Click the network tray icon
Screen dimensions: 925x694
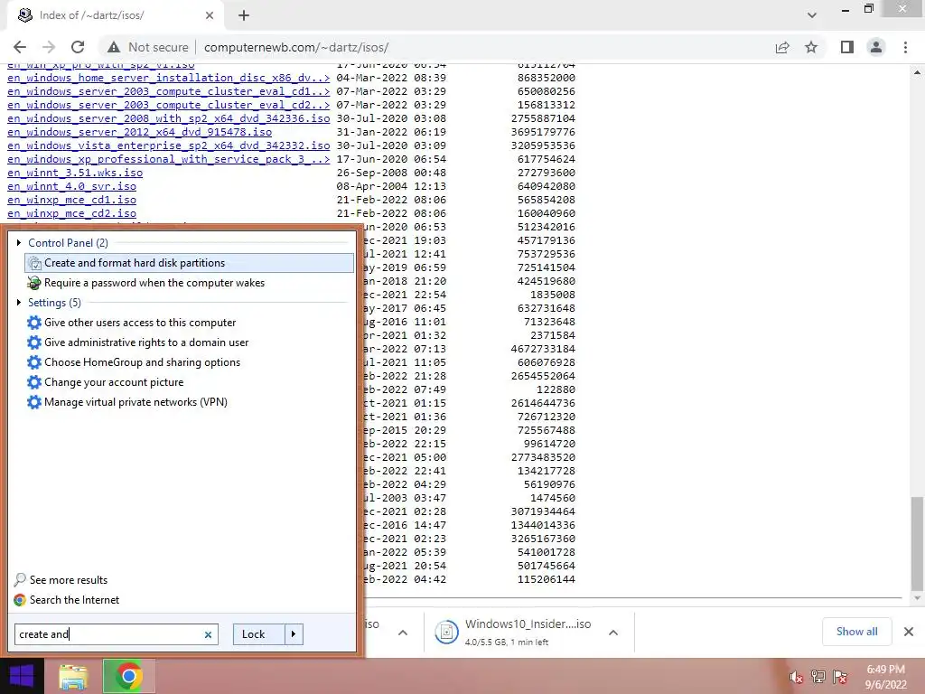[818, 677]
